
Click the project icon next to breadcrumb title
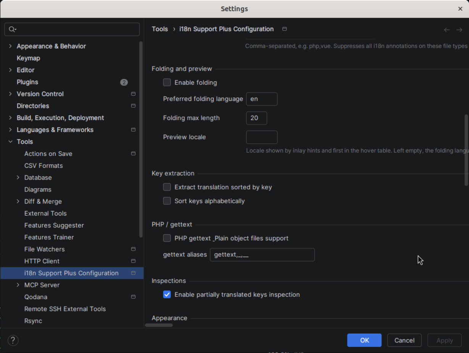point(284,29)
